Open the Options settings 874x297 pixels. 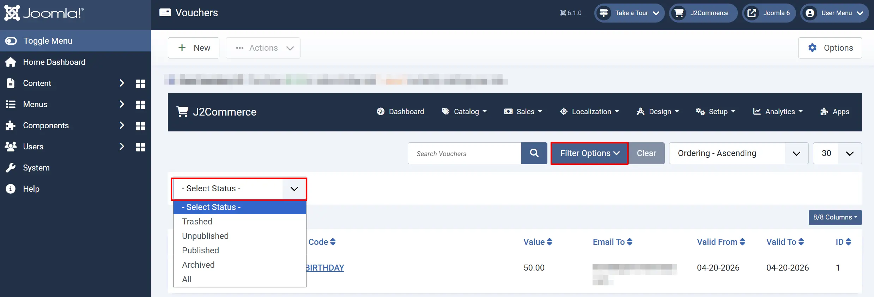(830, 48)
